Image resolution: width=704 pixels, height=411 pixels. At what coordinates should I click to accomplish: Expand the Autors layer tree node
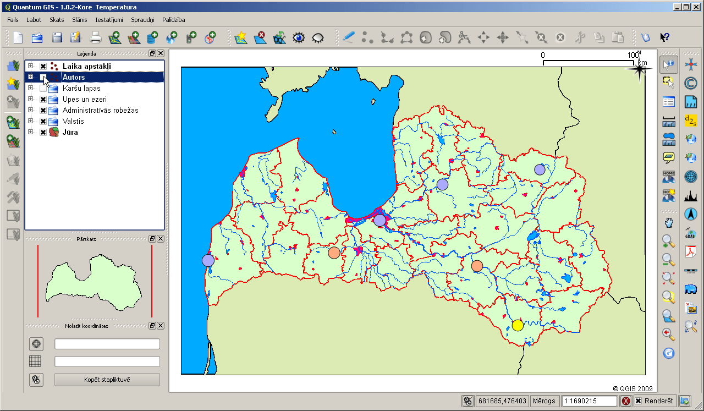(31, 77)
